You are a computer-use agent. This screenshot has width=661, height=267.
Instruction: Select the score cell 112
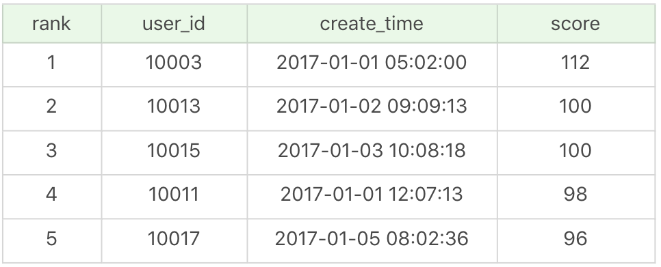pos(576,63)
